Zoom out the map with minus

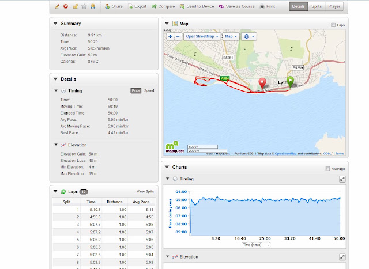coord(178,36)
